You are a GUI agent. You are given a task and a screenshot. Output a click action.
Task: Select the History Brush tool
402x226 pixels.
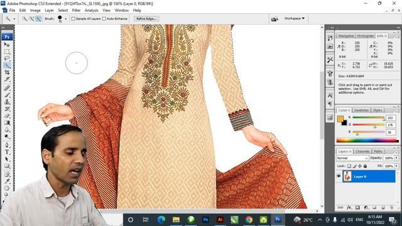7,109
